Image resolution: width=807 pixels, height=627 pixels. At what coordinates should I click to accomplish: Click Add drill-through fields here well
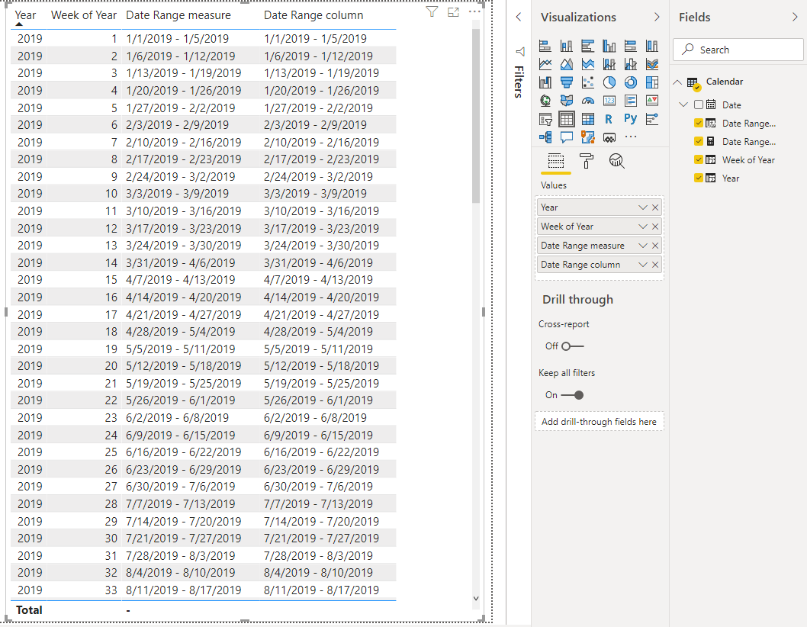pos(599,422)
